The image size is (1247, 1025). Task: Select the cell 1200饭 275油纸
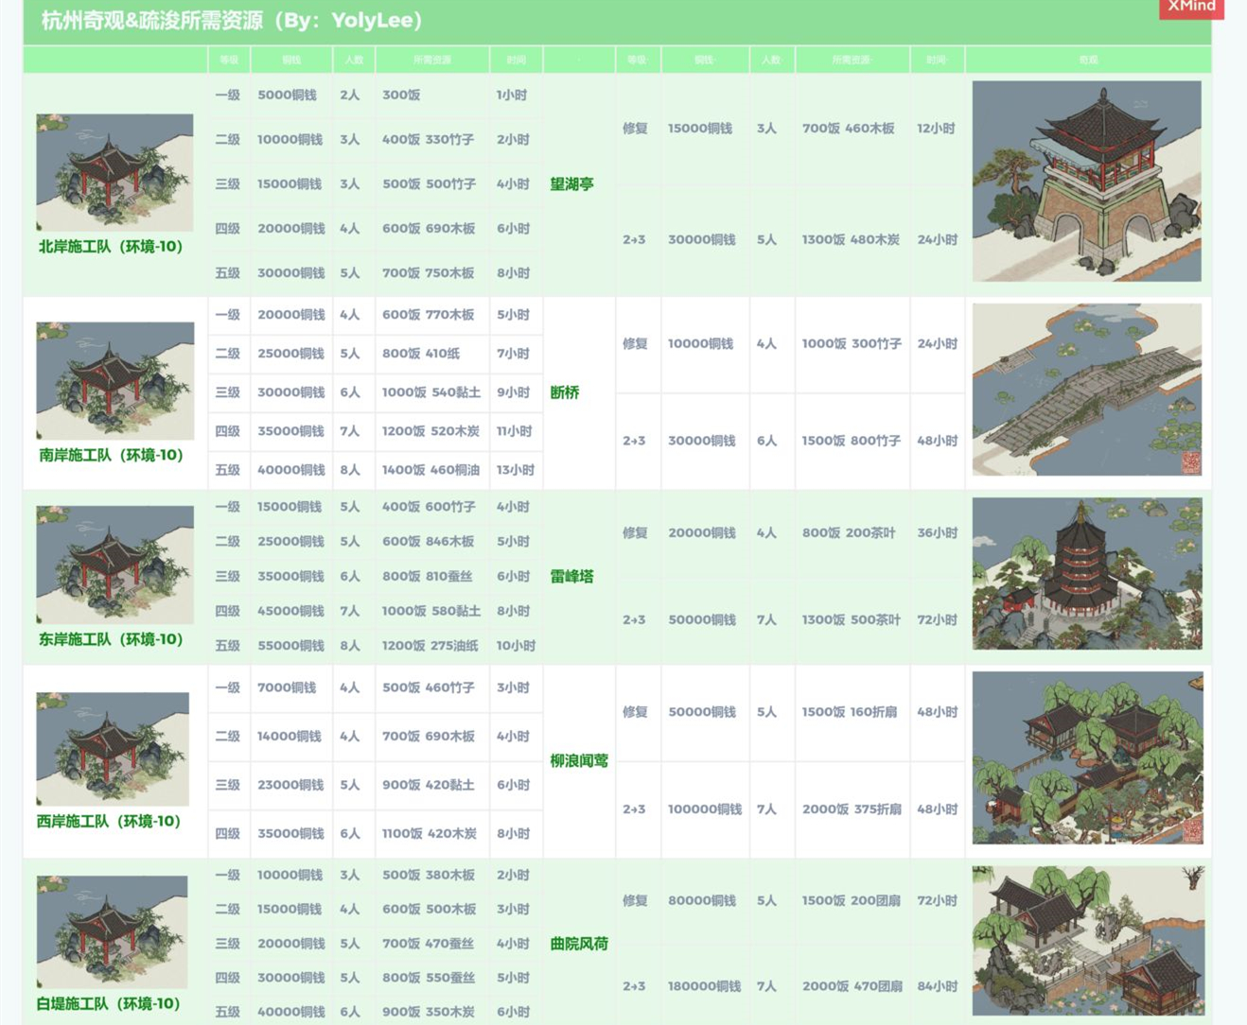coord(430,646)
